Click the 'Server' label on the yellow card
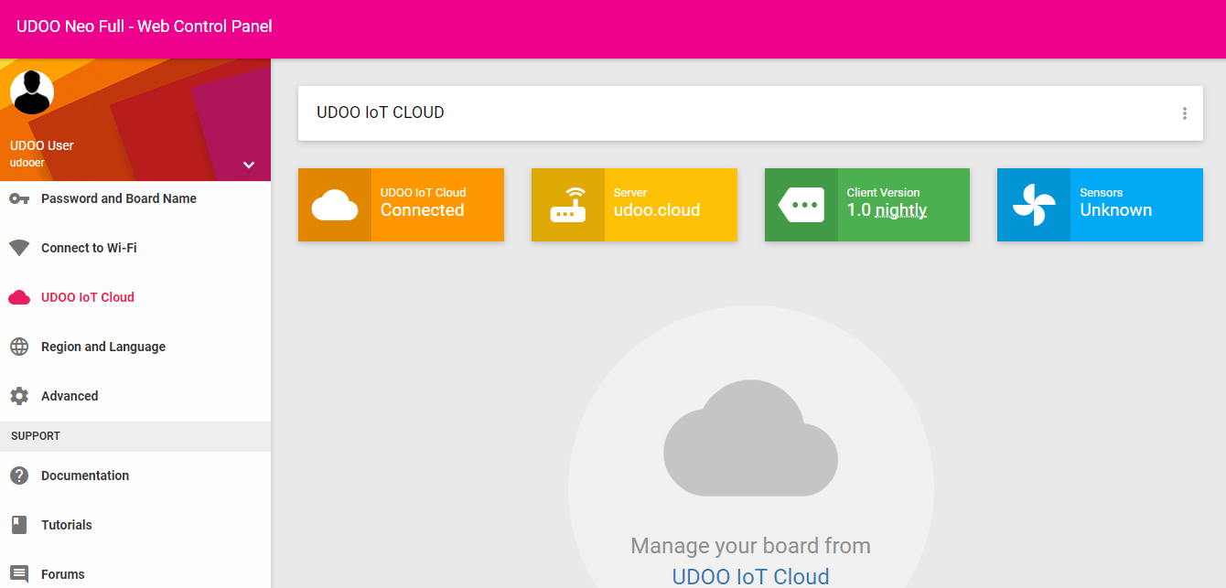This screenshot has width=1226, height=588. [x=630, y=193]
